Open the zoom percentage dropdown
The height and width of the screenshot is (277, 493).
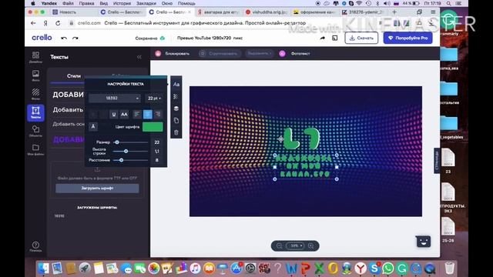[295, 245]
